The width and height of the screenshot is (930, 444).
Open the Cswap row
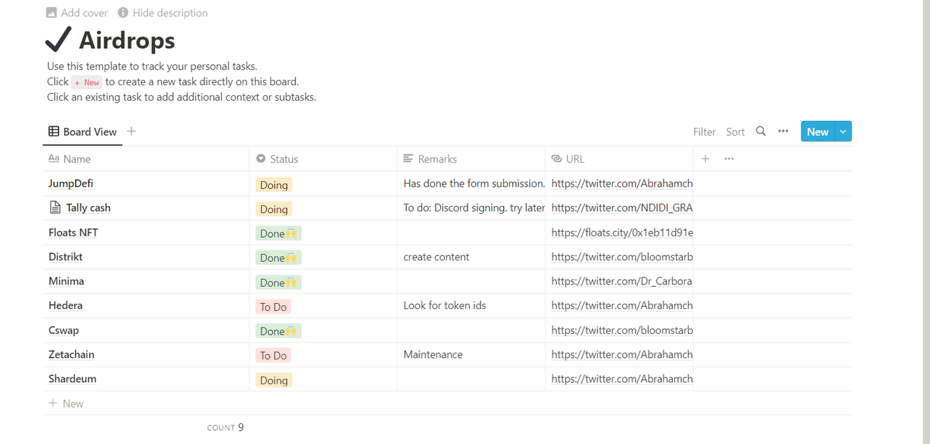click(64, 330)
